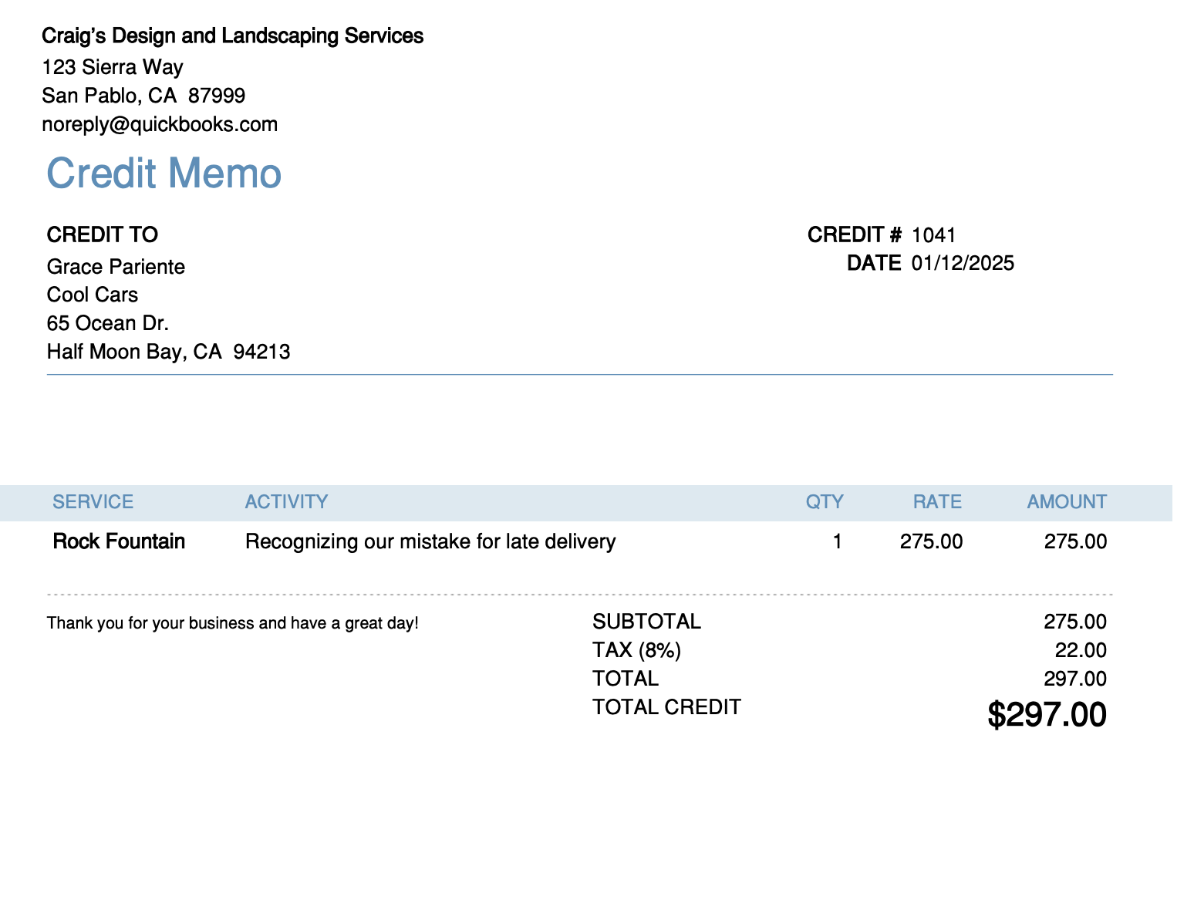Click the Credit Memo title
This screenshot has height=907, width=1194.
[x=164, y=174]
